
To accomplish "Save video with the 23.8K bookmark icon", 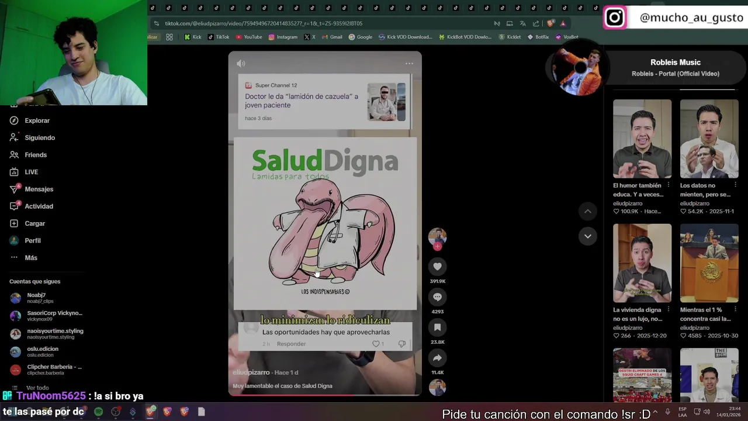I will click(437, 327).
